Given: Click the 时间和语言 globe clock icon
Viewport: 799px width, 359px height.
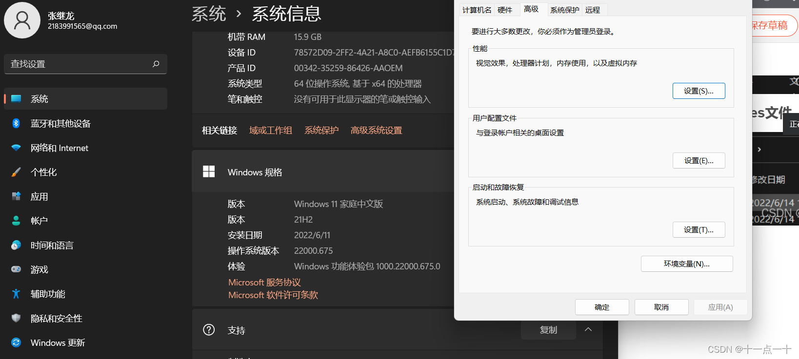Looking at the screenshot, I should (x=16, y=245).
